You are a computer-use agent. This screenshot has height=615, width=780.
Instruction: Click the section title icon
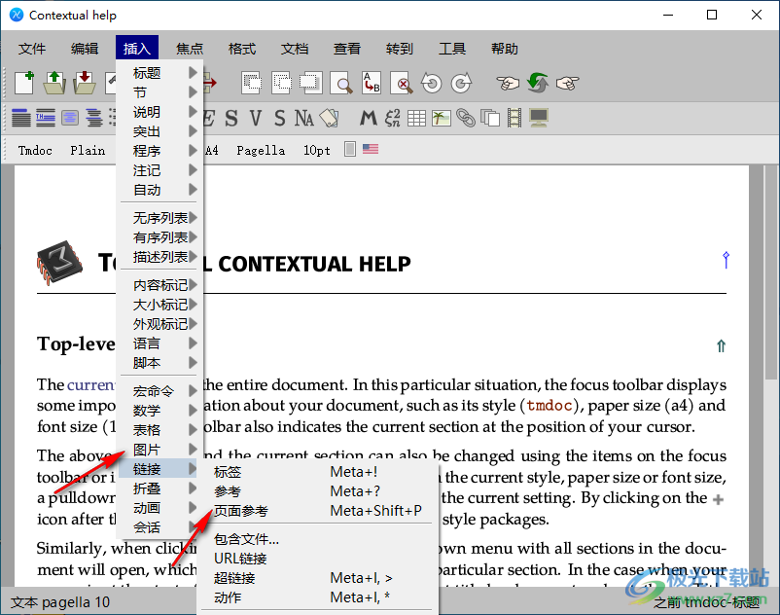[20, 118]
